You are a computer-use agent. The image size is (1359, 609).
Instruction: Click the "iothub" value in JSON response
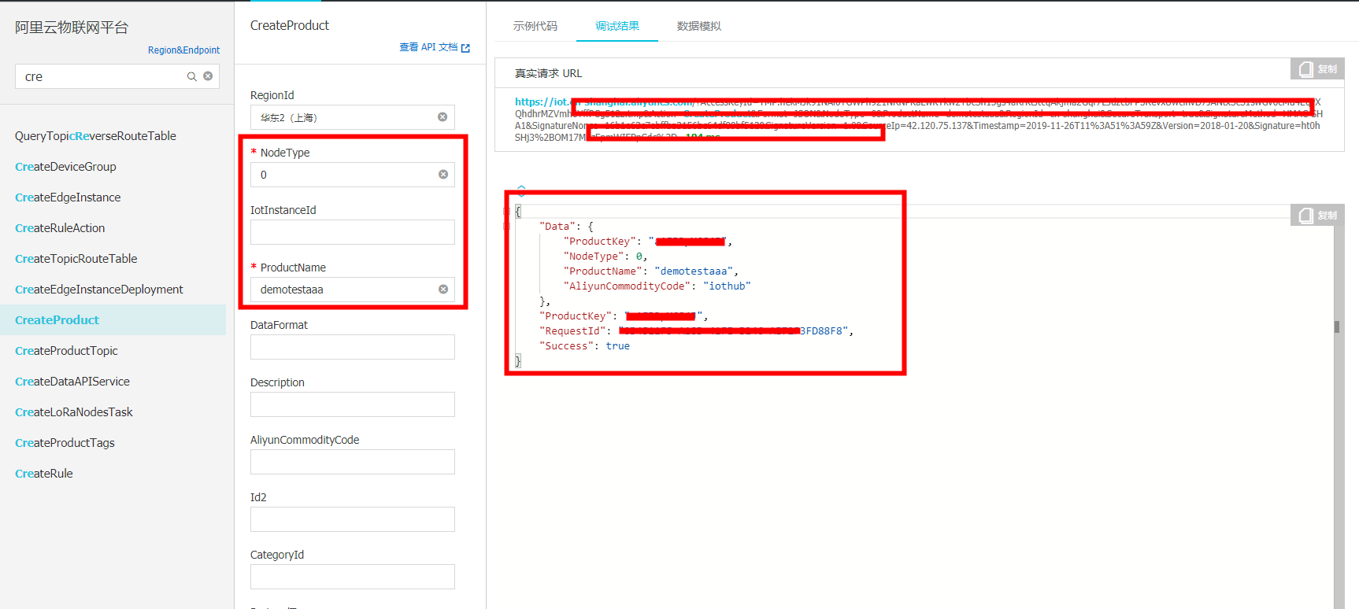tap(727, 286)
